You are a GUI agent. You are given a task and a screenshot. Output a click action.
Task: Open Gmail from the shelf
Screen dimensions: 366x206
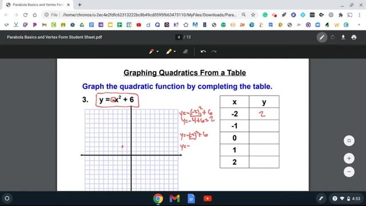174,199
